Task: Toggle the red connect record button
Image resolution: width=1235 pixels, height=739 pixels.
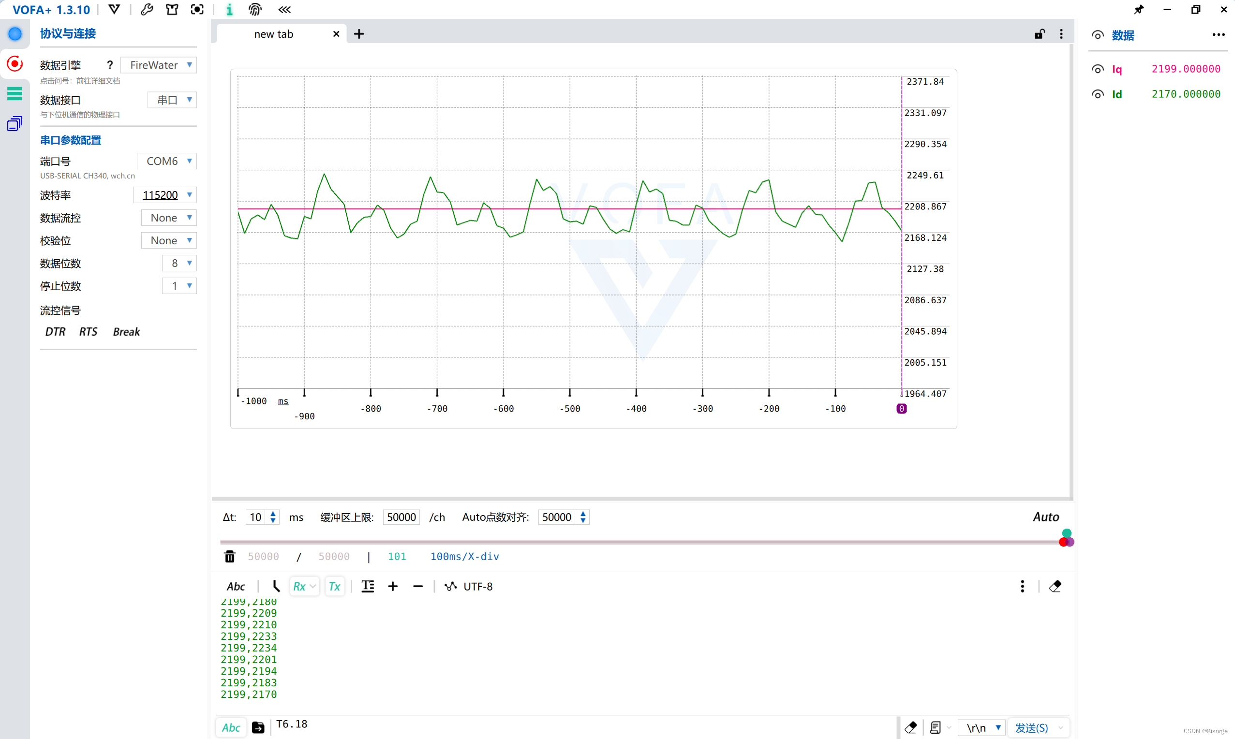Action: [x=15, y=64]
